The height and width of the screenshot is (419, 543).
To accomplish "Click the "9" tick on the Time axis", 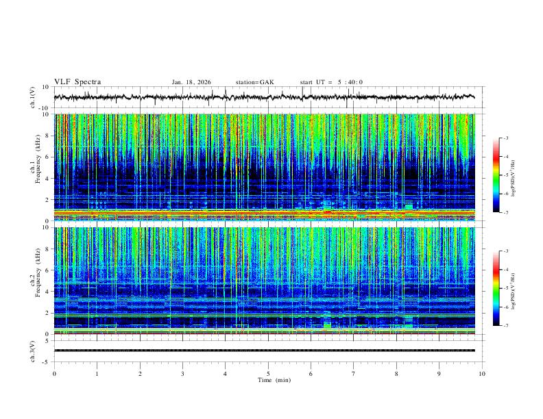I will click(x=439, y=374).
